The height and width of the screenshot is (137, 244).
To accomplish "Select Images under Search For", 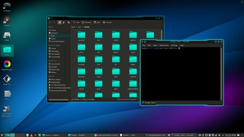I will click(59, 67).
